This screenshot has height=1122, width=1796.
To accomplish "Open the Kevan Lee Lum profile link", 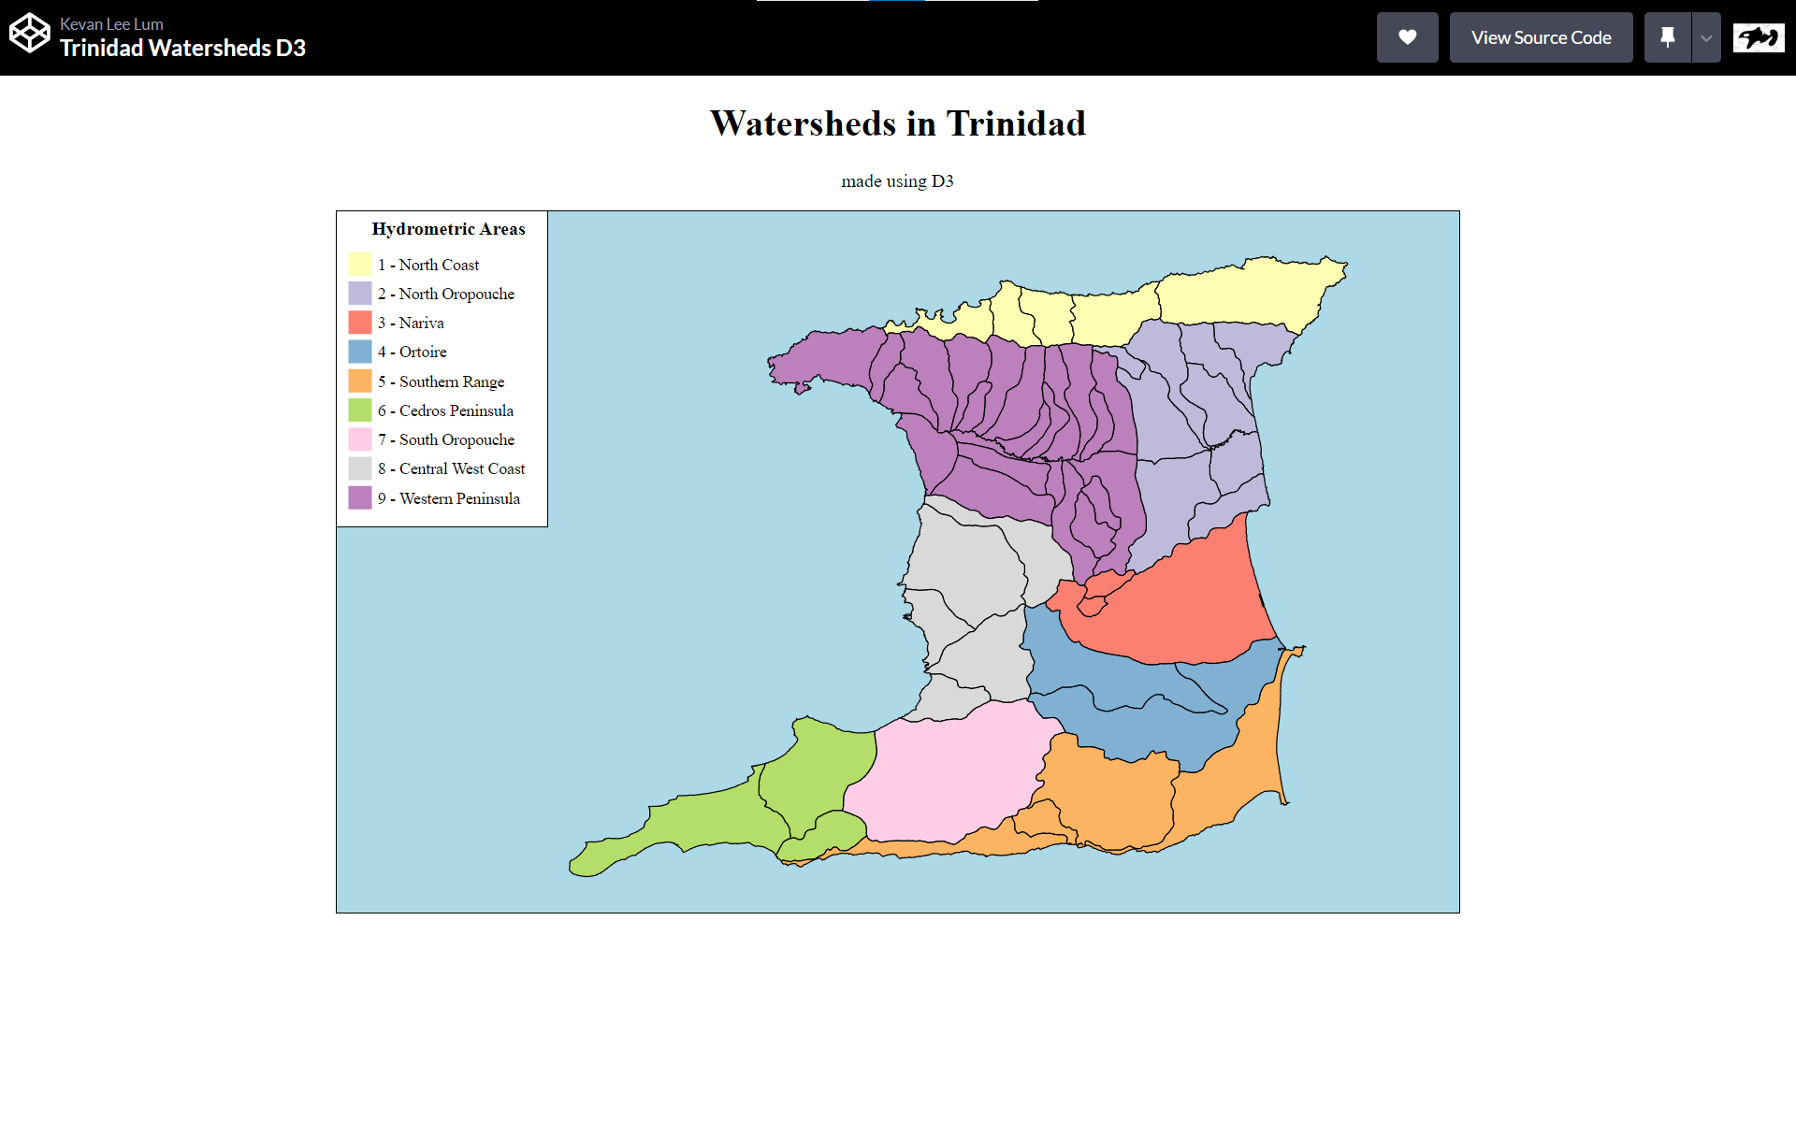I will [111, 24].
